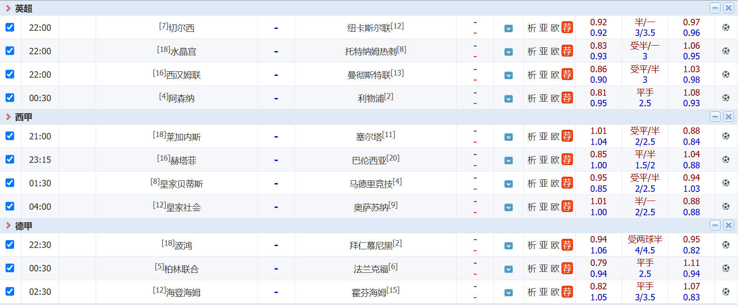Minimize the 德甲 league section
Viewport: 739px width, 305px height.
[x=715, y=225]
